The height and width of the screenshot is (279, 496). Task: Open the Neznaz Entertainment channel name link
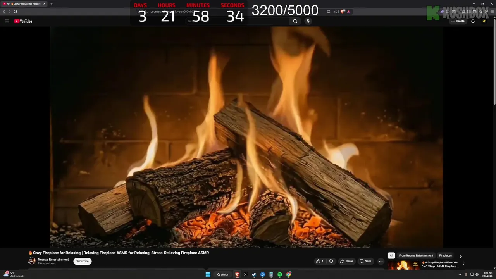click(x=53, y=260)
